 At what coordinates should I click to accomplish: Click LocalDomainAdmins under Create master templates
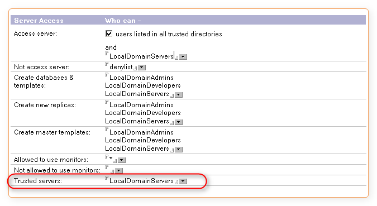[141, 132]
